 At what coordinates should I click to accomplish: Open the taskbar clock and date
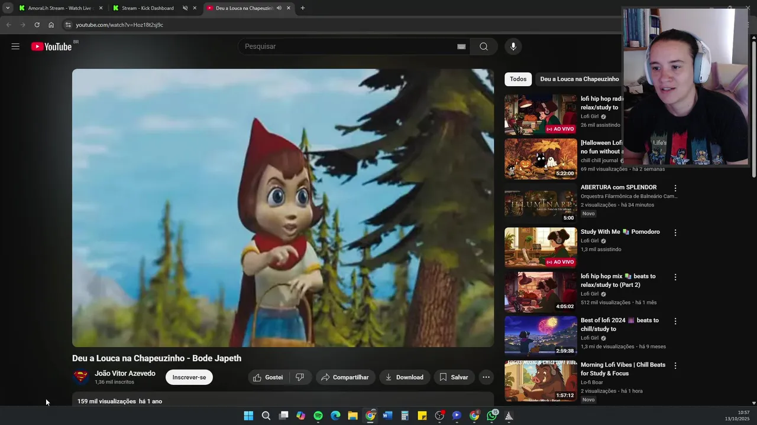coord(737,416)
